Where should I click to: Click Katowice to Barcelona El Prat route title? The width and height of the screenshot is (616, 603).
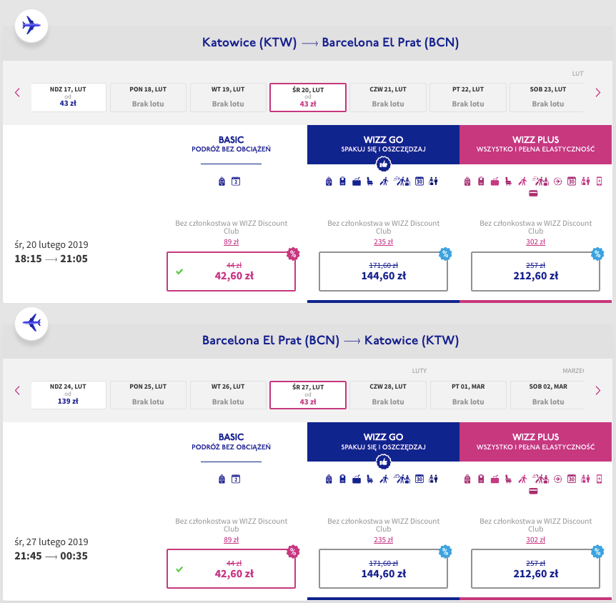pos(330,42)
